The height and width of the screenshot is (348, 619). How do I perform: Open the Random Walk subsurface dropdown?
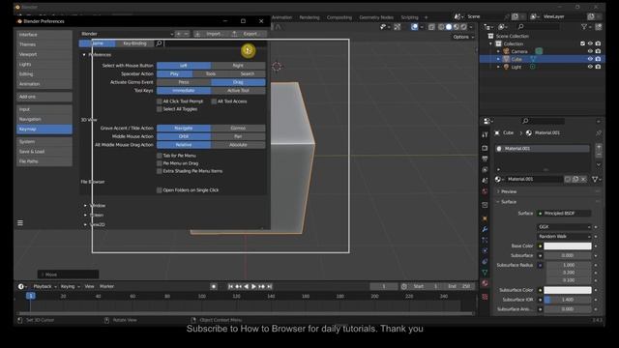click(564, 236)
